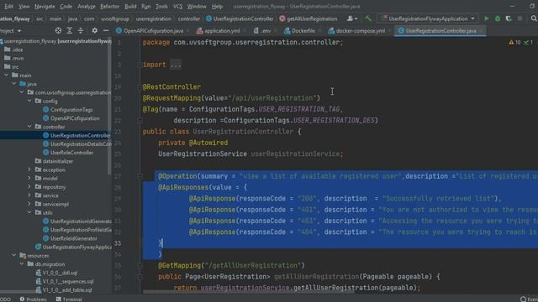Click the getAllUserRegistration breadcrumb
Image resolution: width=538 pixels, height=302 pixels.
point(309,18)
